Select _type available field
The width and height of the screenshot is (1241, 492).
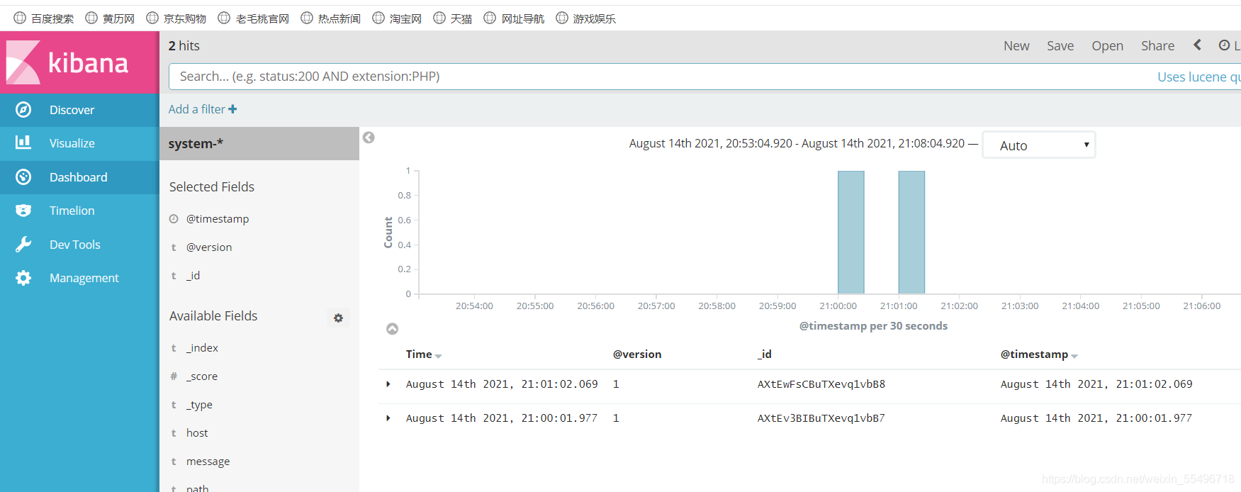[199, 405]
